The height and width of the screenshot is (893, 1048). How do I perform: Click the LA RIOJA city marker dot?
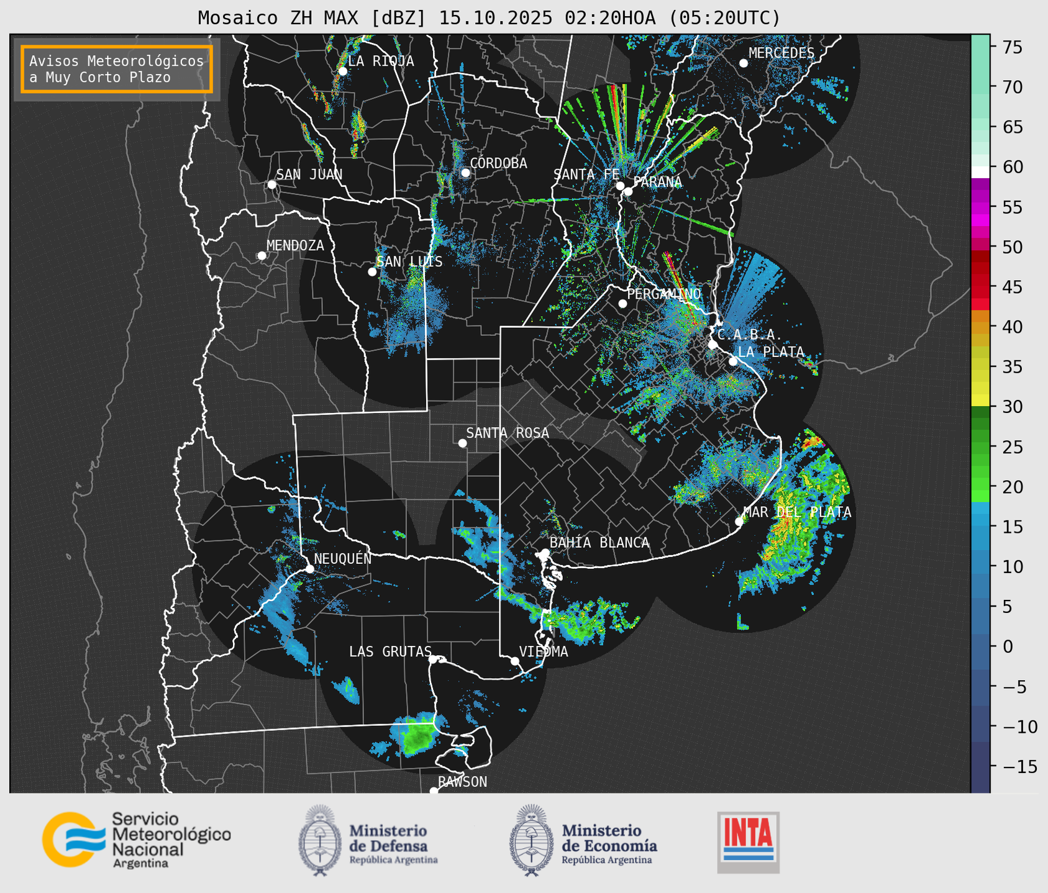343,71
